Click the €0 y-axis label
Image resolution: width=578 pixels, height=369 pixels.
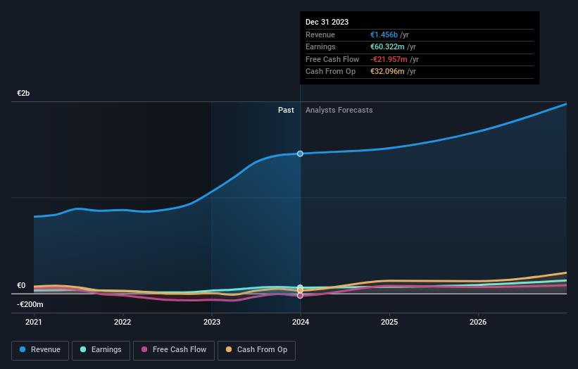point(21,286)
